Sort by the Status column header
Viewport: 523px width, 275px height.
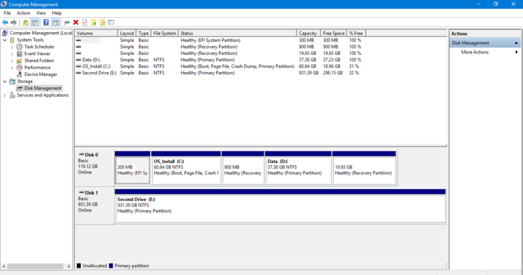coord(237,33)
